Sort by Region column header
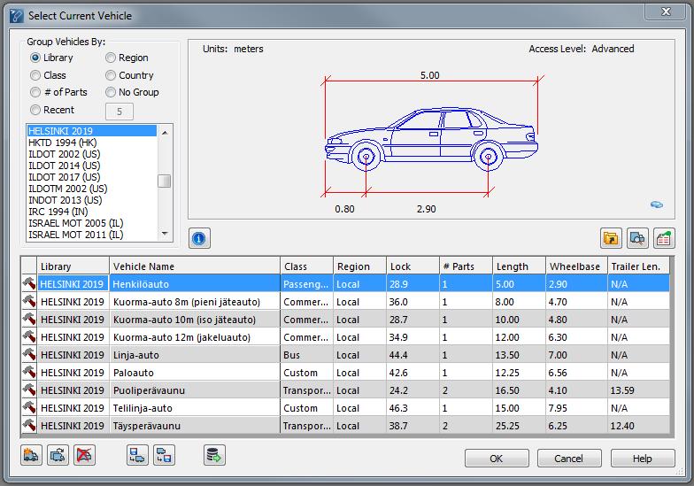 (359, 266)
